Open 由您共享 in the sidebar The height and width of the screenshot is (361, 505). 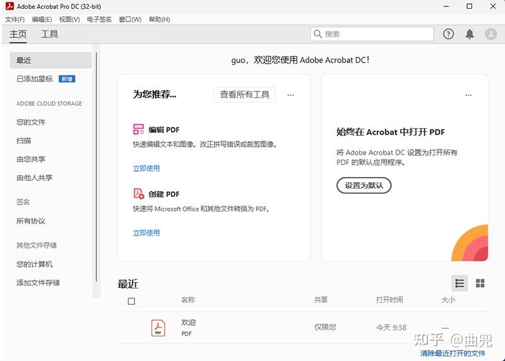(31, 159)
